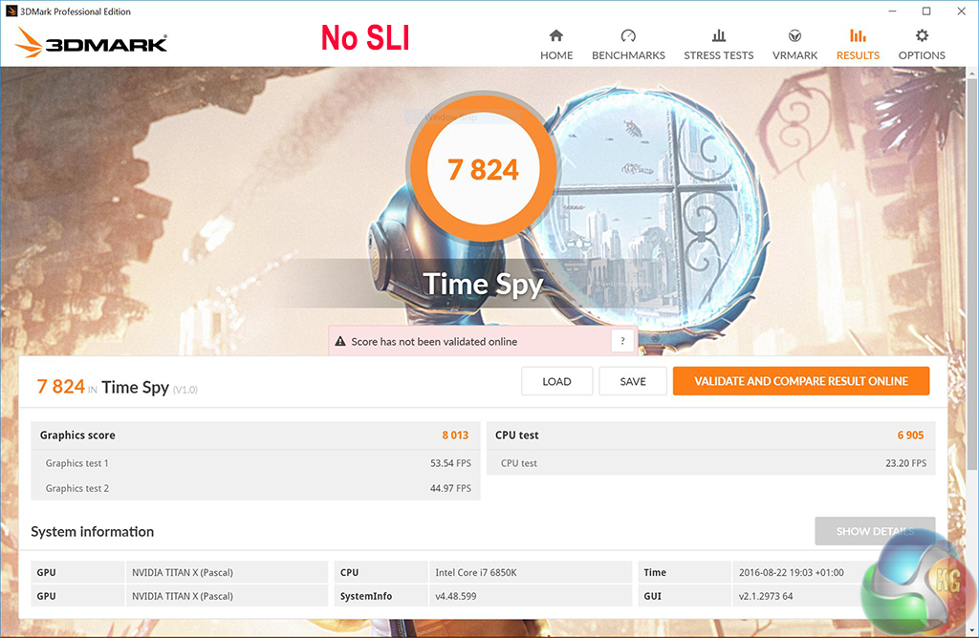The height and width of the screenshot is (638, 979).
Task: Open VRMark via its circular icon
Action: click(x=794, y=35)
